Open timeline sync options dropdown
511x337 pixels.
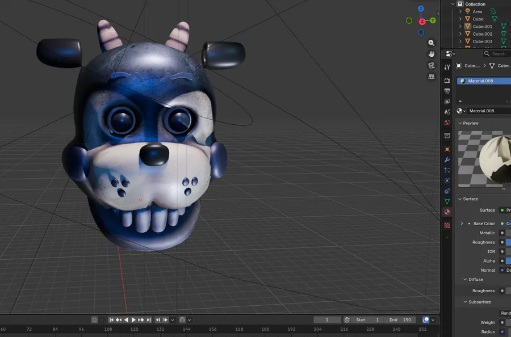pyautogui.click(x=433, y=320)
